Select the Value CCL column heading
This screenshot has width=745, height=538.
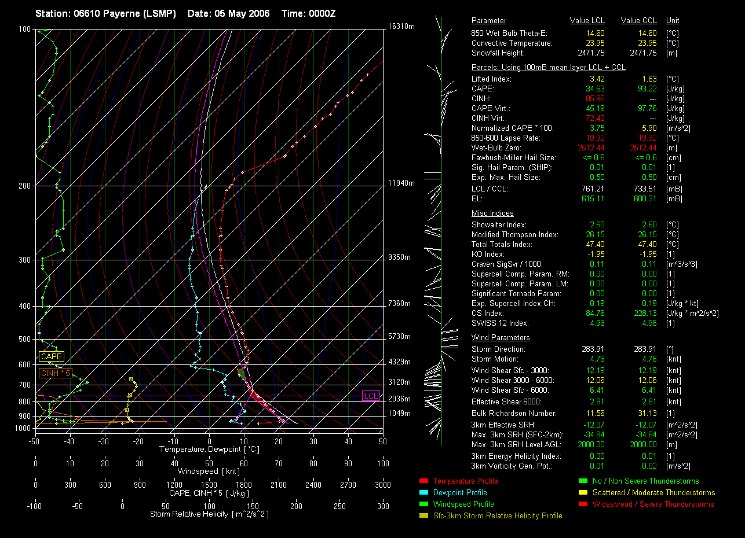tap(638, 21)
